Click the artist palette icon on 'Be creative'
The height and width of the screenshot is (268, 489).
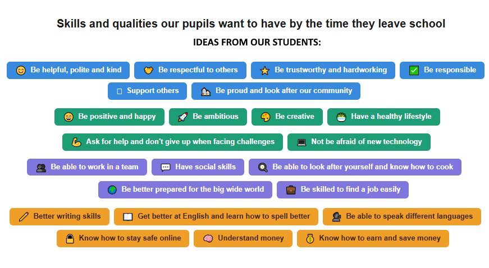[265, 117]
